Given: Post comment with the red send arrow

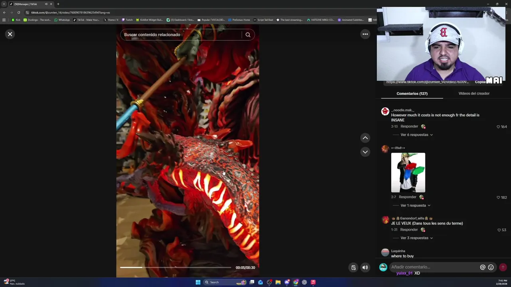Looking at the screenshot, I should [x=503, y=267].
